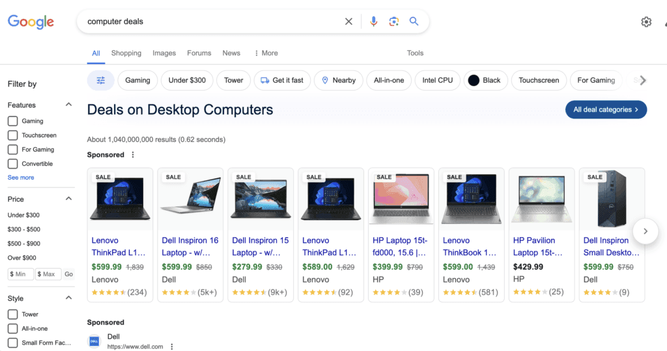The width and height of the screenshot is (667, 351).
Task: Check the Tower style checkbox
Action: point(13,315)
